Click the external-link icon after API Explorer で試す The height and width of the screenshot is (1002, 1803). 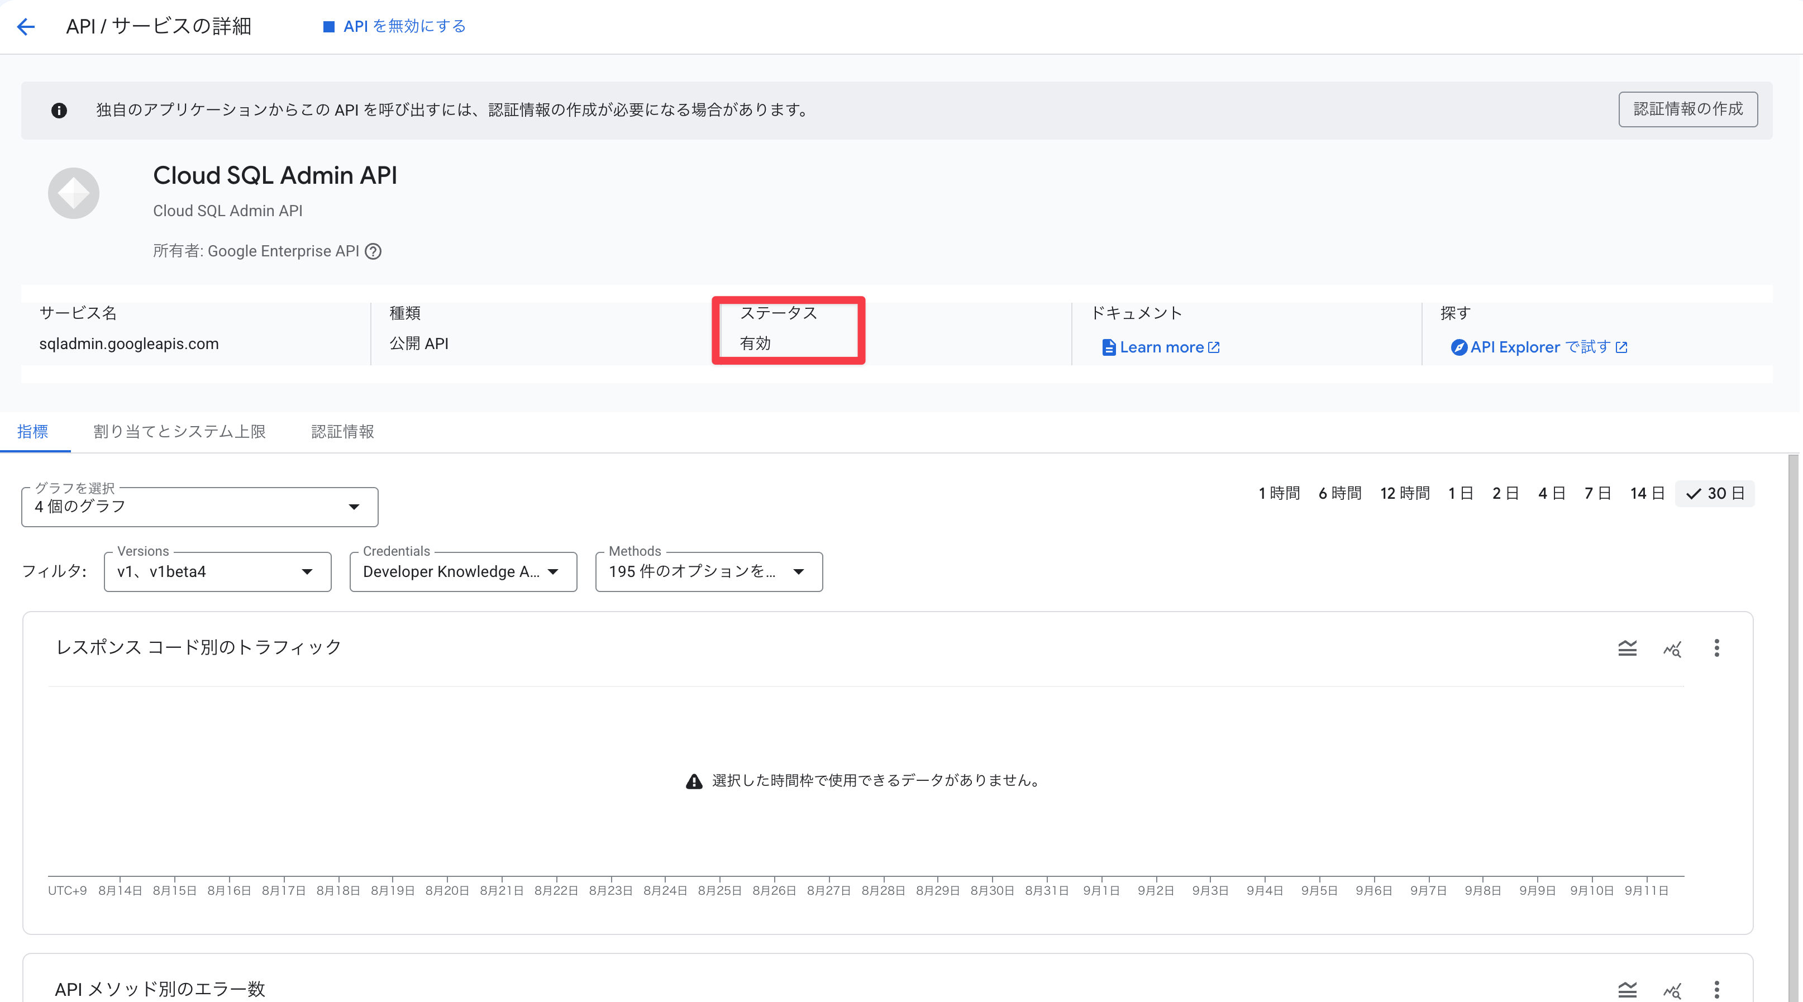[x=1621, y=347]
